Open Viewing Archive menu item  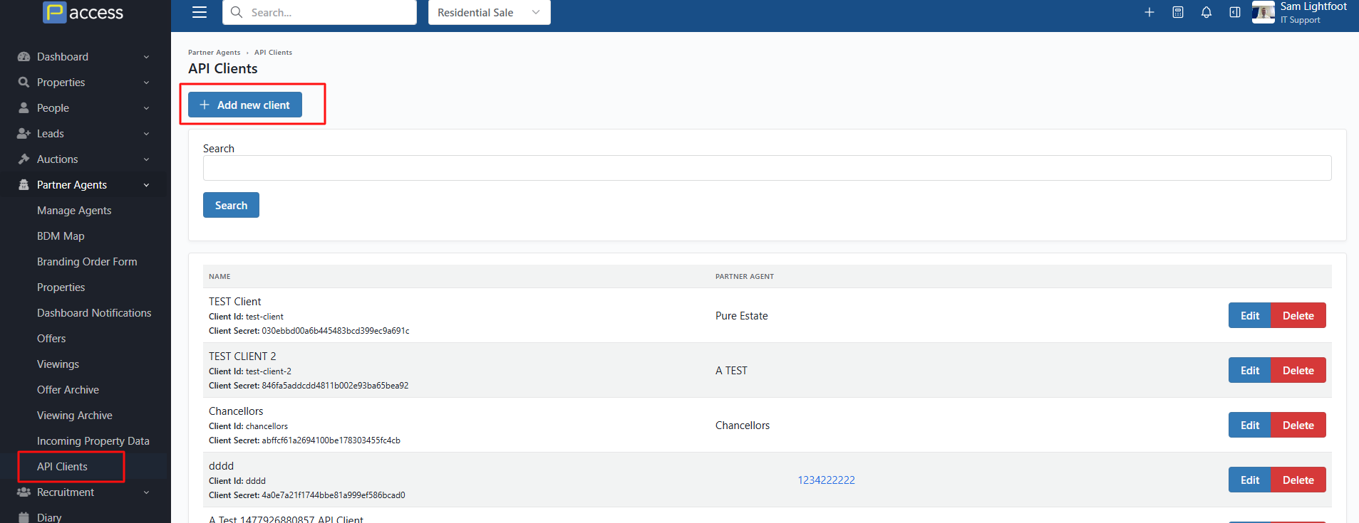point(75,416)
